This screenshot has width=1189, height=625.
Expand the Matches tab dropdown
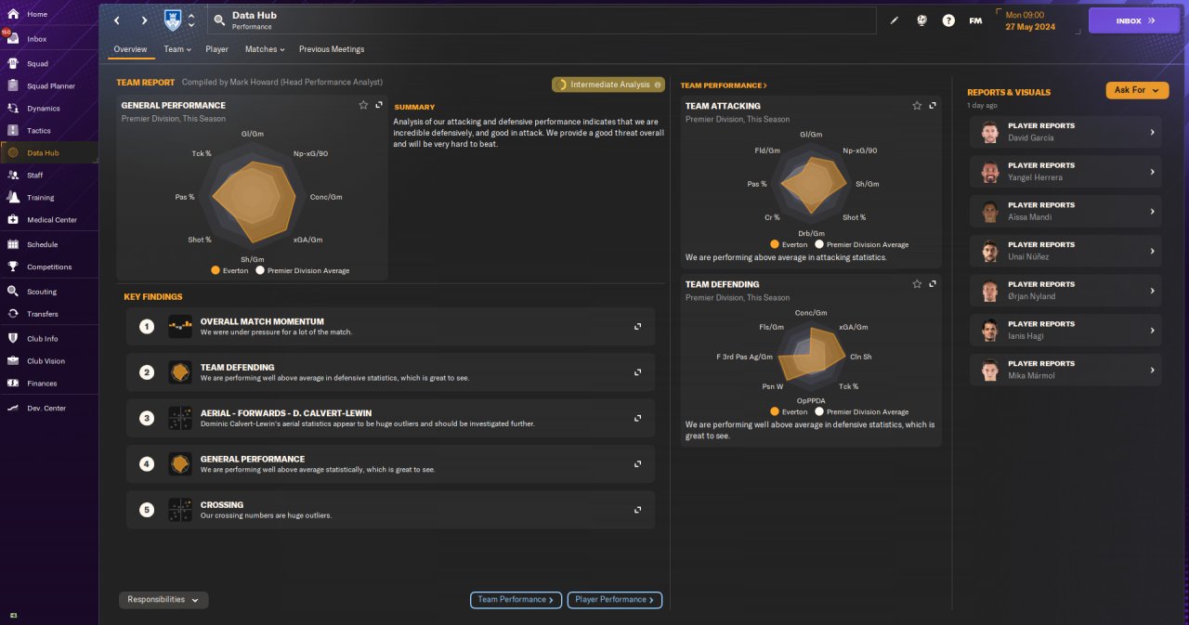(265, 49)
